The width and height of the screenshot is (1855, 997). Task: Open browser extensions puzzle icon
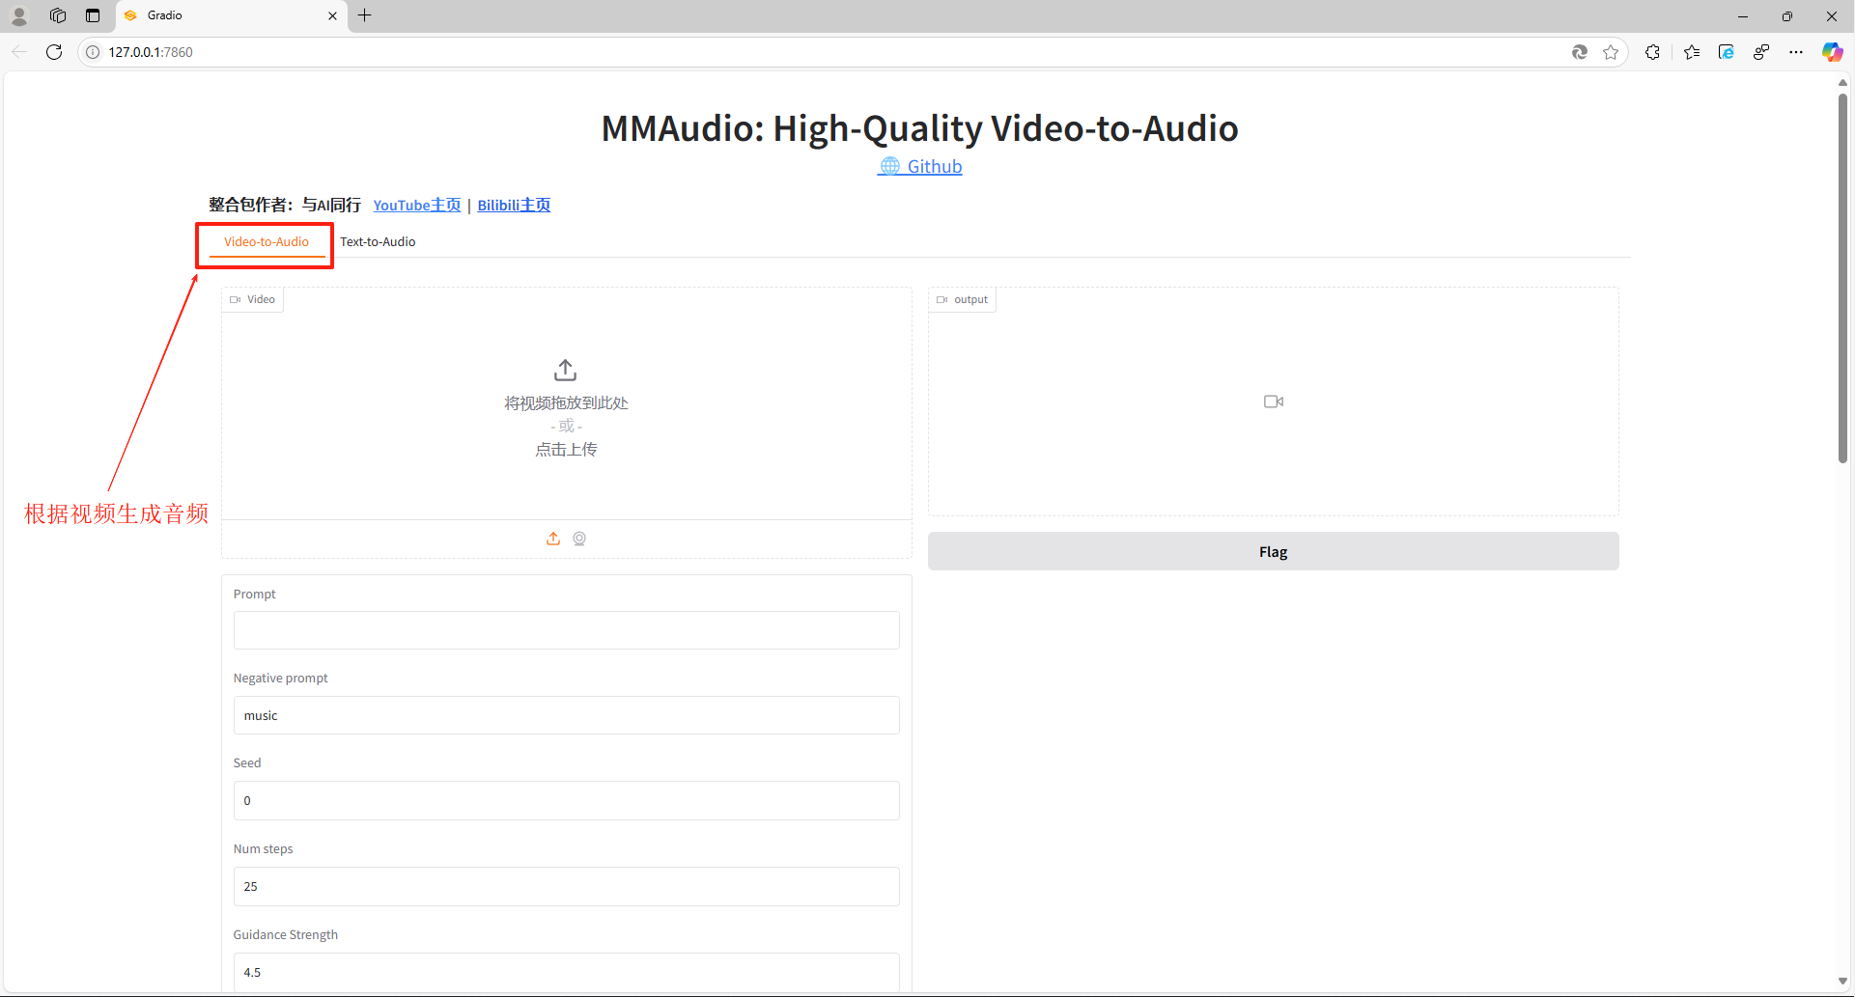pos(1653,52)
